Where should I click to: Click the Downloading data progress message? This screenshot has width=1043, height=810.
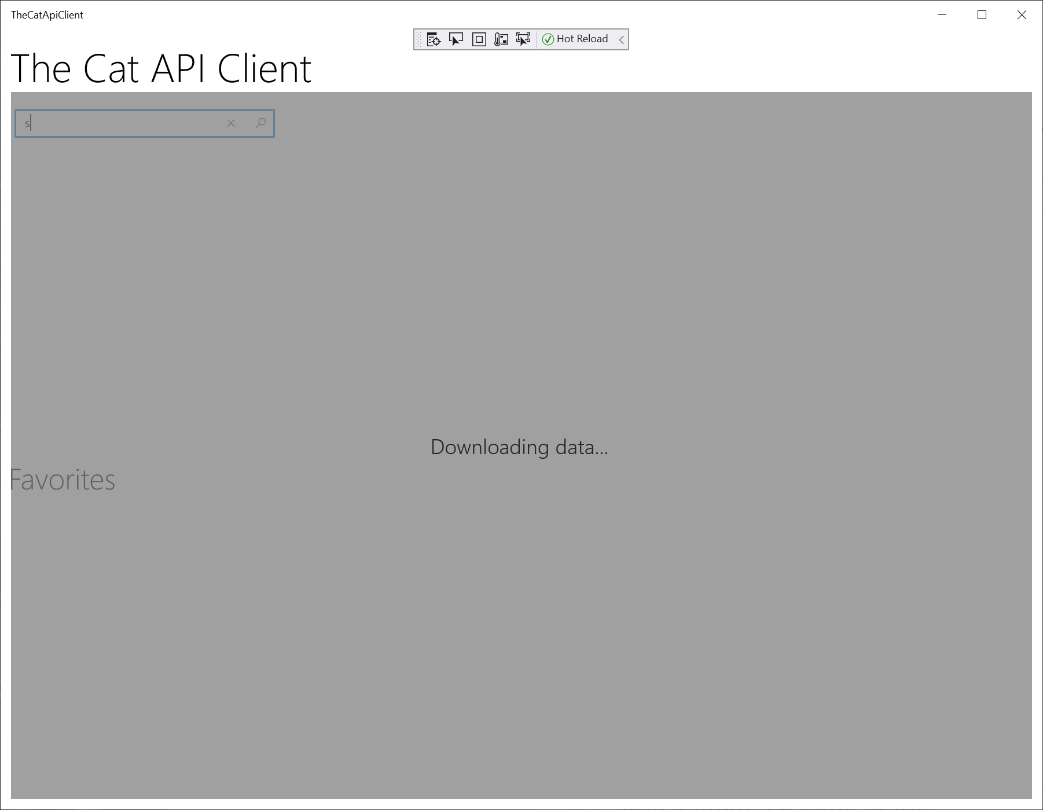[519, 447]
